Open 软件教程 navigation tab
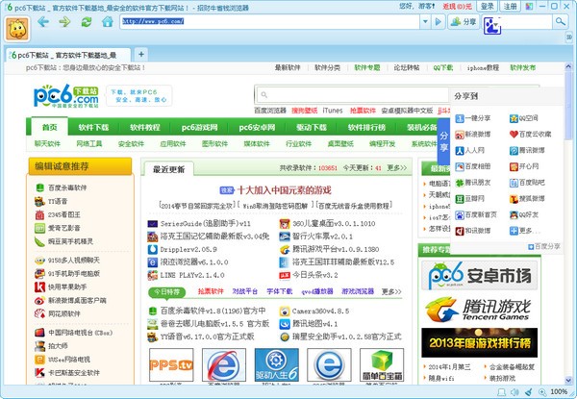The width and height of the screenshot is (577, 399). [145, 127]
